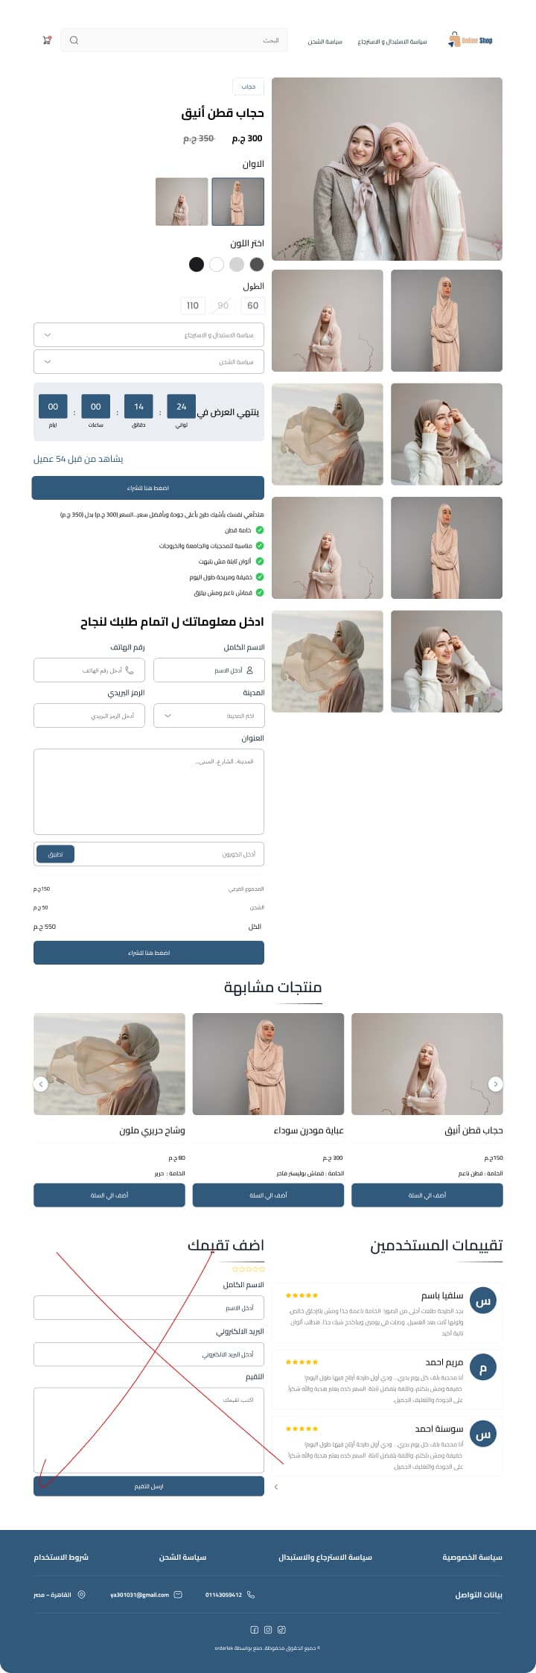The height and width of the screenshot is (1673, 536).
Task: Open the TikTok icon in footer
Action: point(281,1630)
